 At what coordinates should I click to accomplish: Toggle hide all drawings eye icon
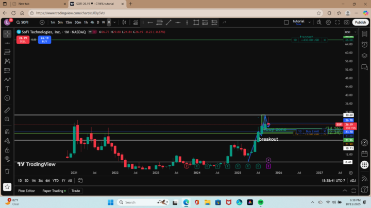7,158
